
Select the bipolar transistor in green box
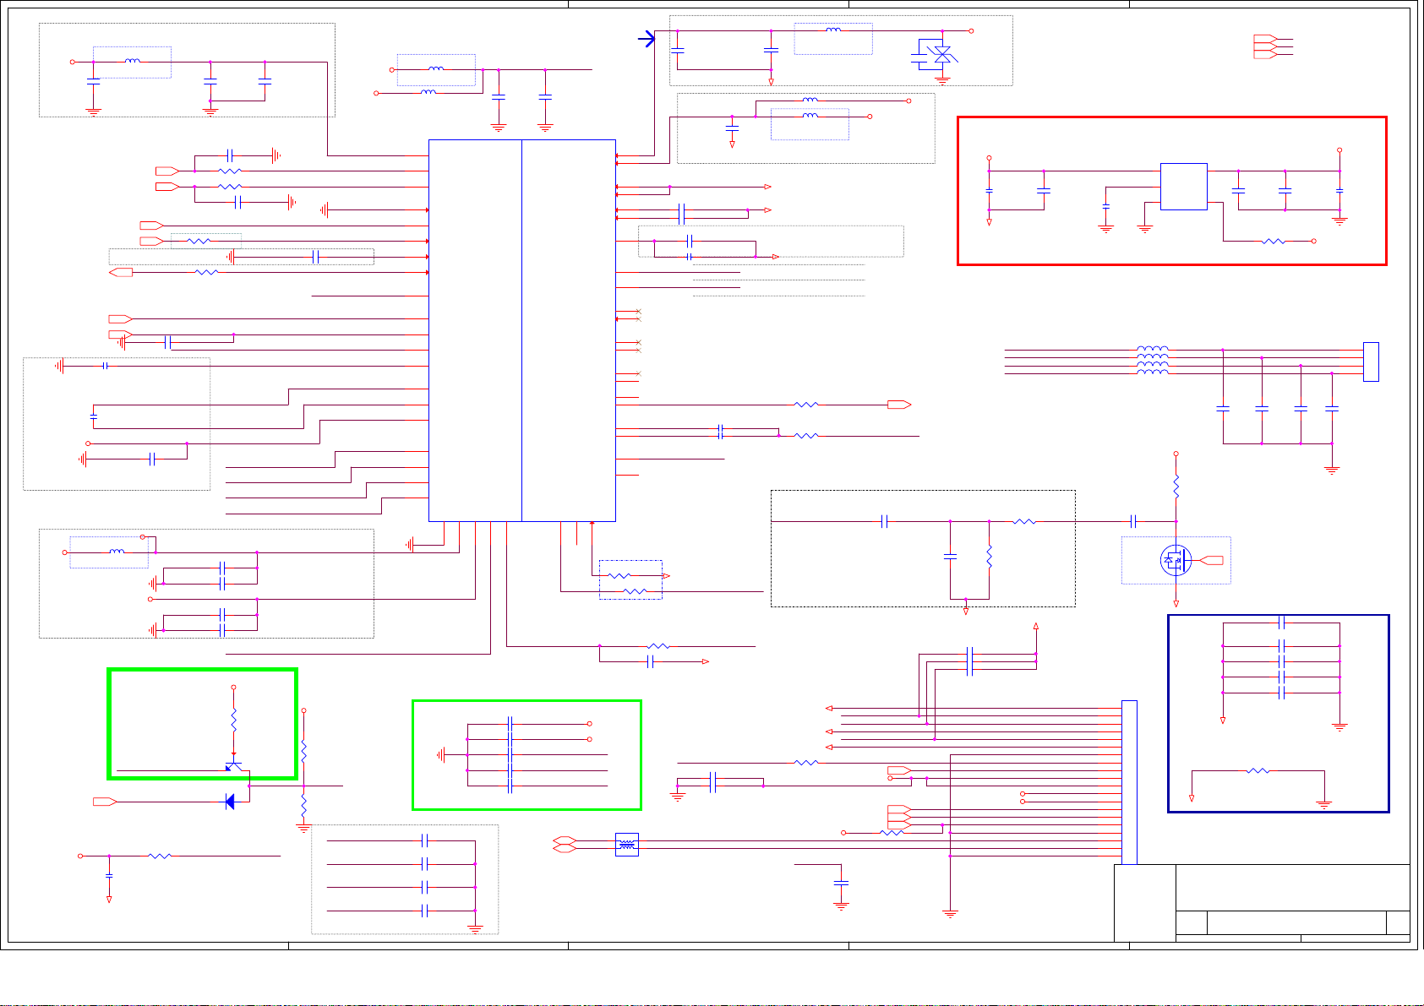point(235,764)
